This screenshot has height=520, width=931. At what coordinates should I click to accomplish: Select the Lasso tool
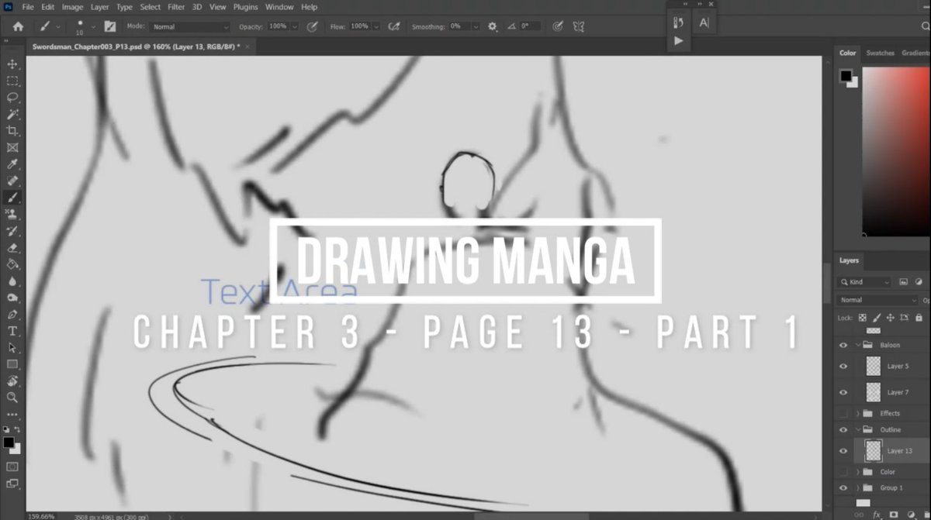[x=12, y=97]
